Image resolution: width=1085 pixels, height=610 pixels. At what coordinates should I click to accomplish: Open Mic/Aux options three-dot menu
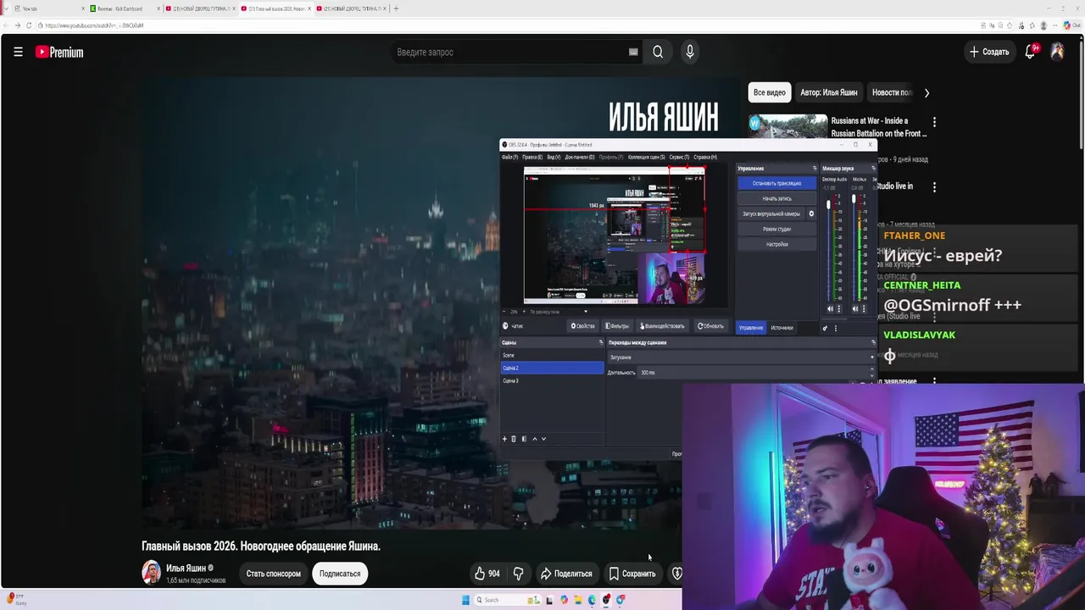pyautogui.click(x=864, y=308)
